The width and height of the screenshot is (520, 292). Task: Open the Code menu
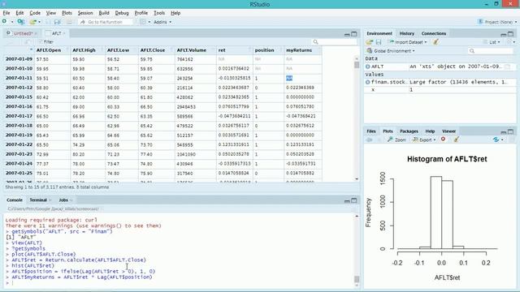tap(35, 13)
